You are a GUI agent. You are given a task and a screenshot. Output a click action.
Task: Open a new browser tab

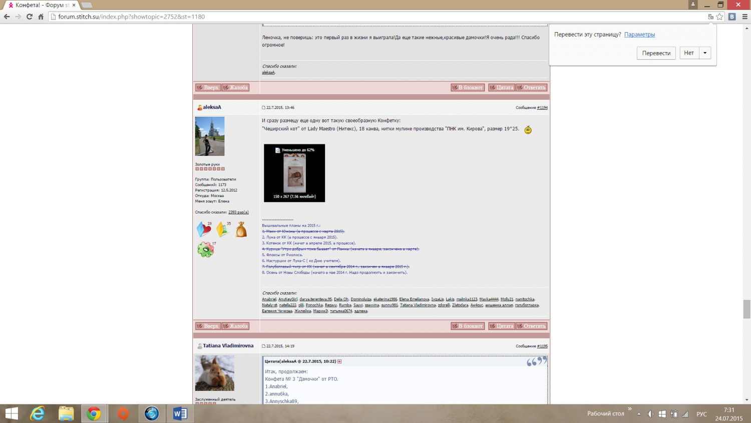(x=87, y=5)
